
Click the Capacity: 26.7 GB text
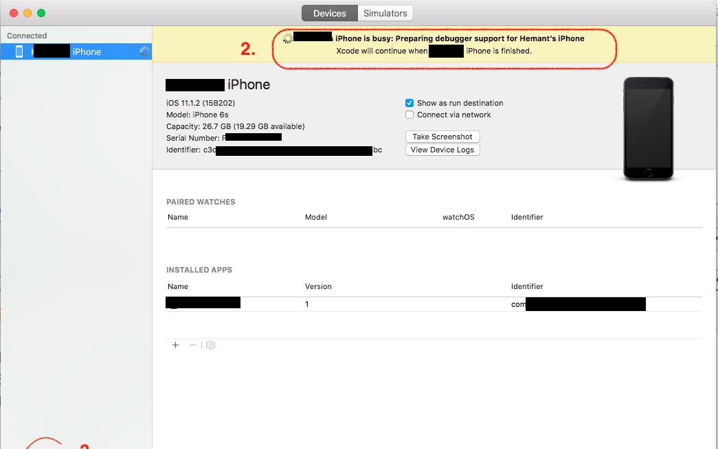pyautogui.click(x=236, y=126)
